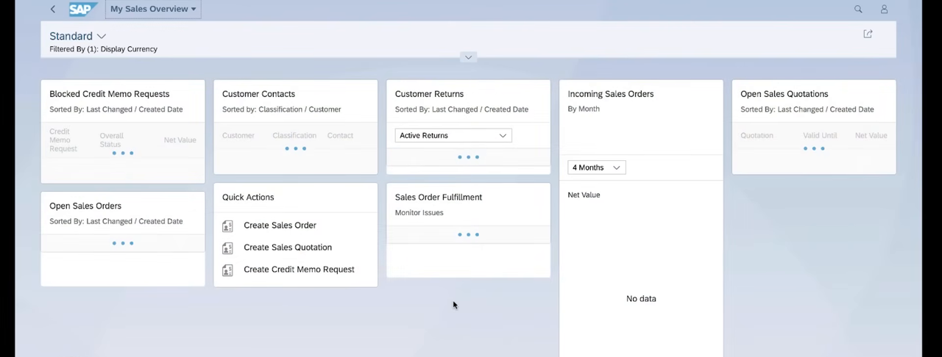The width and height of the screenshot is (942, 357).
Task: Click Create Credit Memo Request action
Action: click(x=299, y=270)
